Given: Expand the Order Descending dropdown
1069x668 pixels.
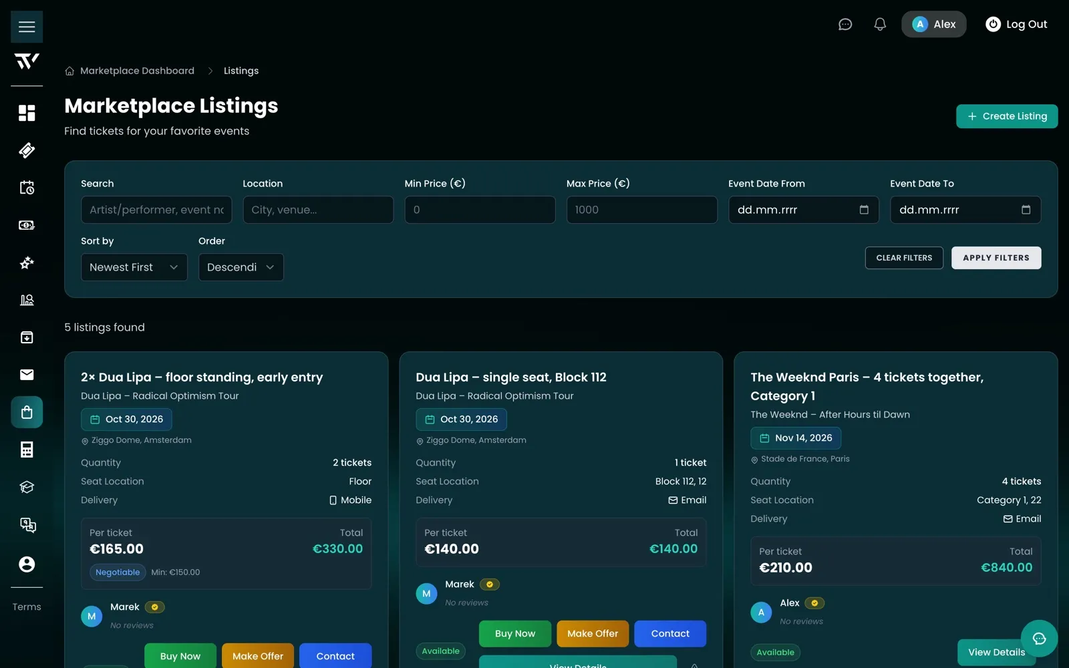Looking at the screenshot, I should coord(241,267).
